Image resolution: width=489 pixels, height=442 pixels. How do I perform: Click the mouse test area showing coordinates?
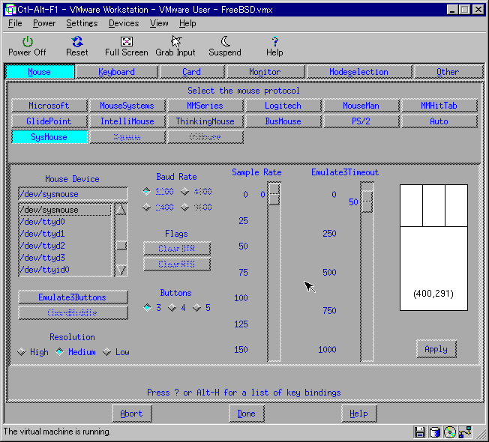coord(433,248)
